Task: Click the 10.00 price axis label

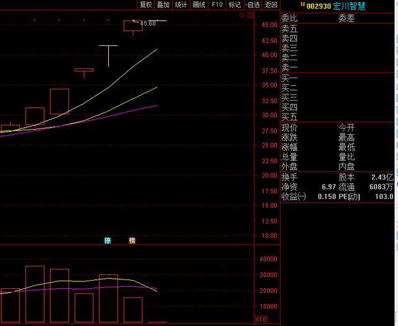Action: pyautogui.click(x=269, y=235)
